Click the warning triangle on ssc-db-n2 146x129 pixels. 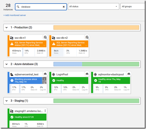(54, 44)
